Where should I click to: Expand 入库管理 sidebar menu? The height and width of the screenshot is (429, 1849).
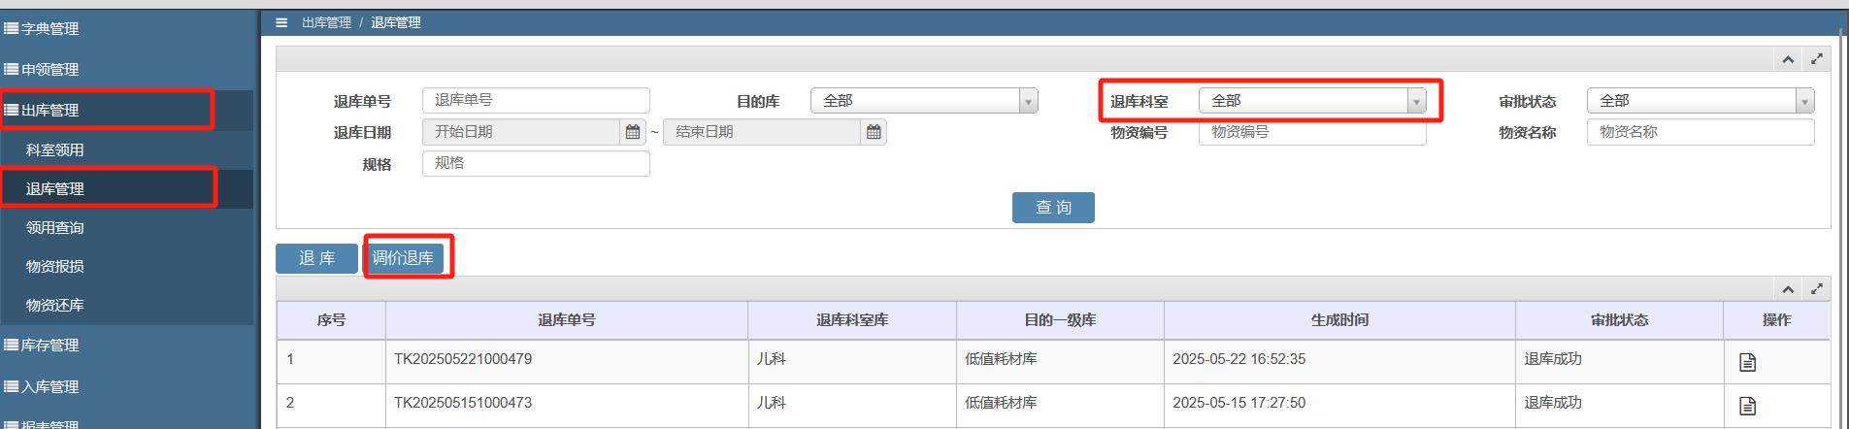[x=126, y=387]
